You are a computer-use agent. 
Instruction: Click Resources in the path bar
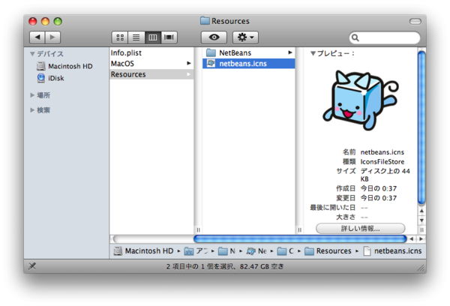pyautogui.click(x=328, y=251)
